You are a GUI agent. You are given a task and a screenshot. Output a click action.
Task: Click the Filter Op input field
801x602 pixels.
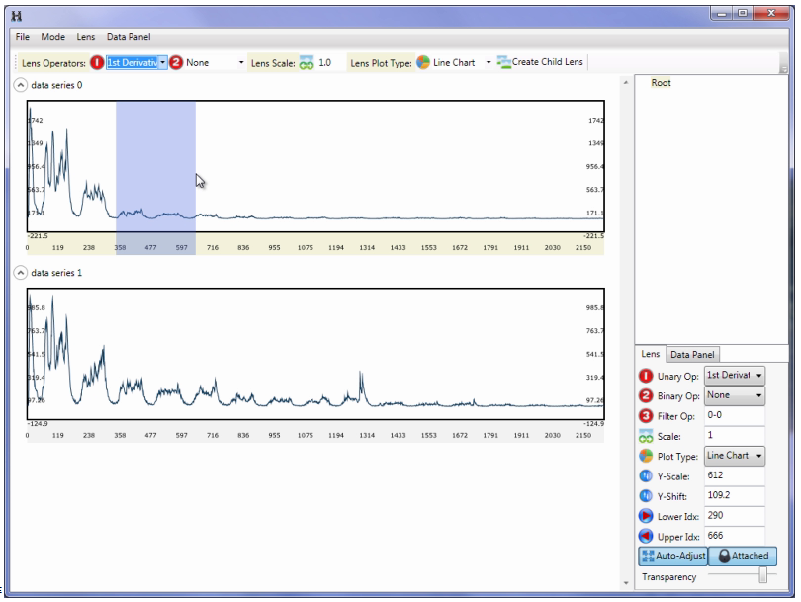(x=734, y=415)
